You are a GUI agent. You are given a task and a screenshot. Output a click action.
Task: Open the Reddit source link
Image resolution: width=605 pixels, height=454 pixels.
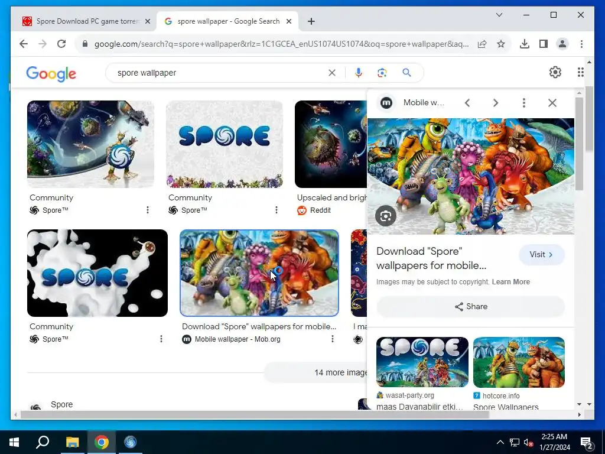314,210
